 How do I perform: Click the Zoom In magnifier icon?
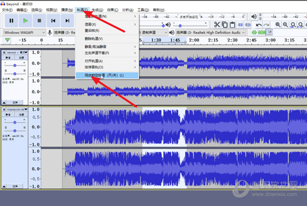[278, 25]
